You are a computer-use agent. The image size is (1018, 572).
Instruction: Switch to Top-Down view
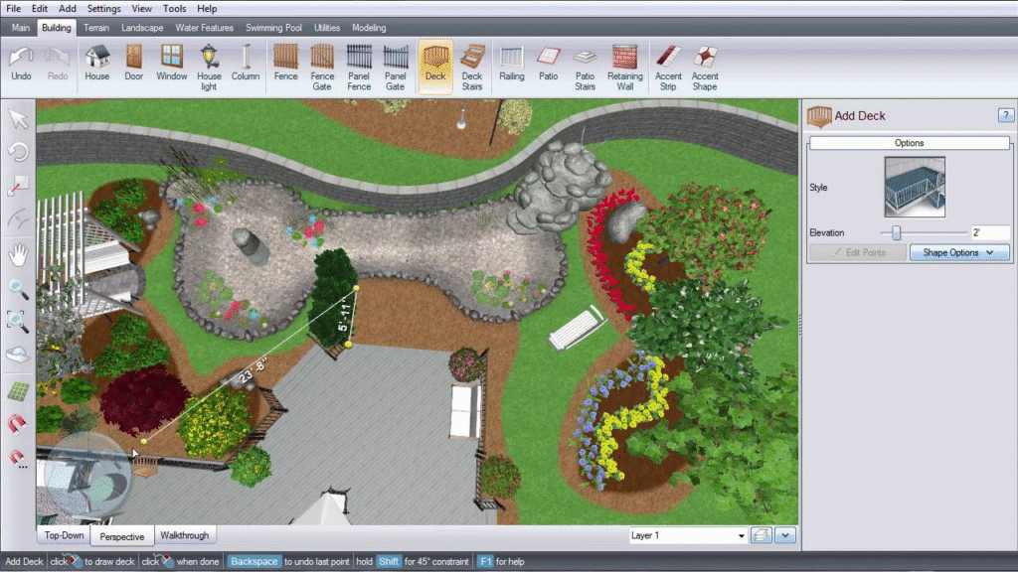point(64,535)
